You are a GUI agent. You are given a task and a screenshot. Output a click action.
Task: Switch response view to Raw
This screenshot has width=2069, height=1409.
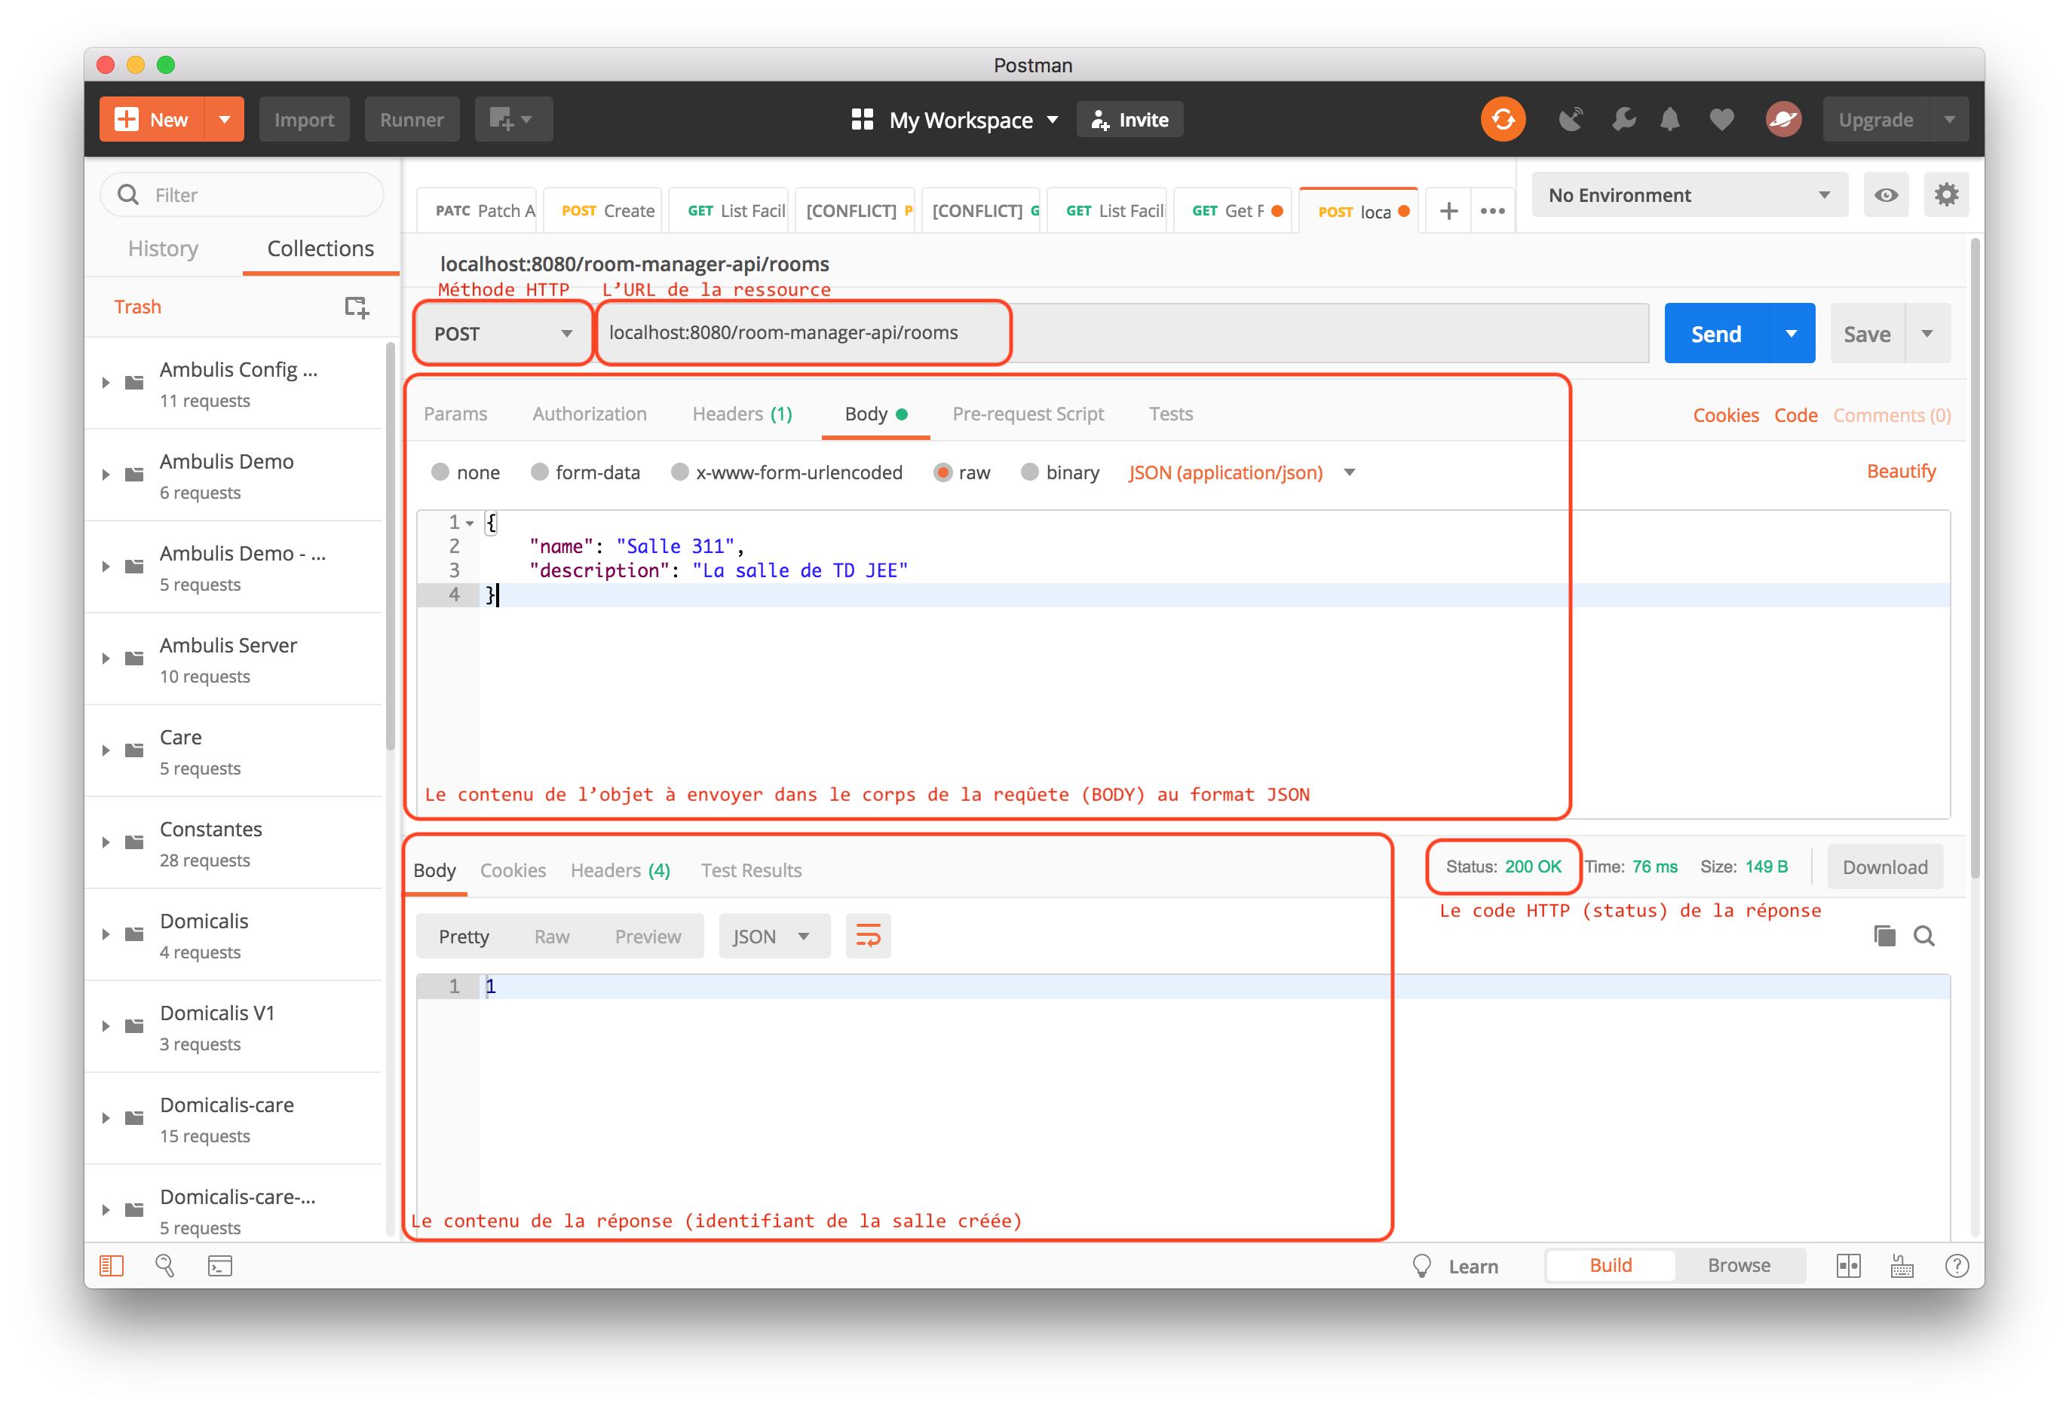point(551,936)
